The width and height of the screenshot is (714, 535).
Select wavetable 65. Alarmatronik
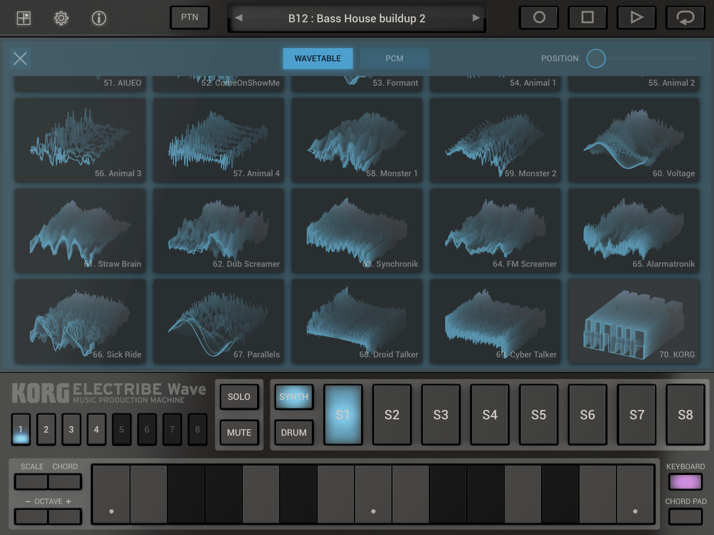point(634,231)
